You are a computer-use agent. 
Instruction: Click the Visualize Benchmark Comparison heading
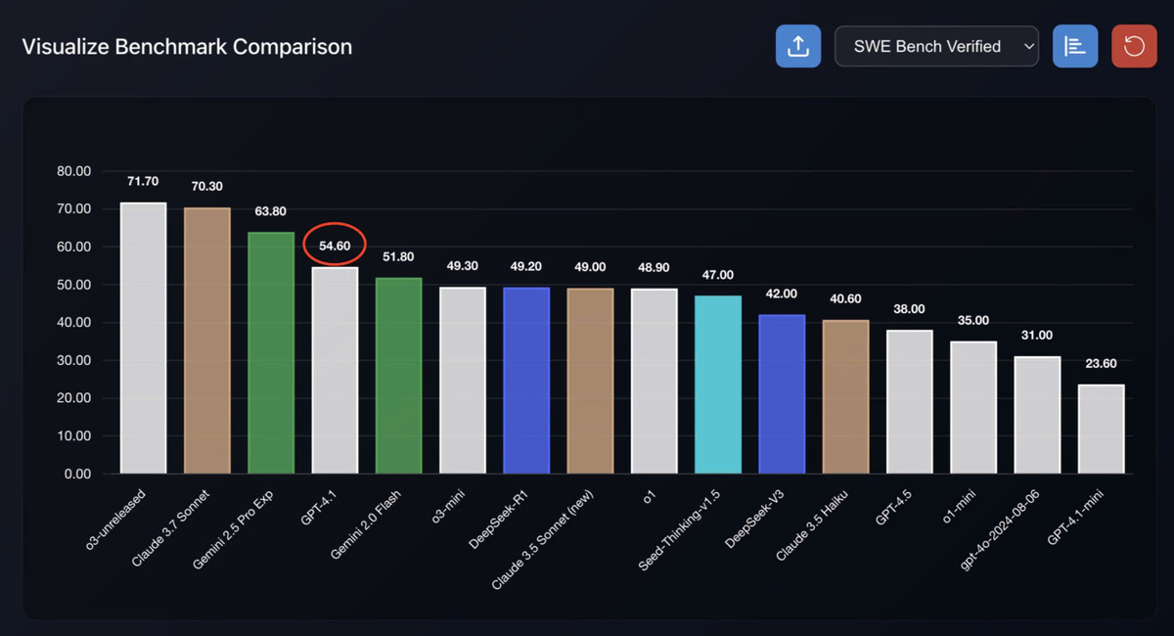coord(187,46)
